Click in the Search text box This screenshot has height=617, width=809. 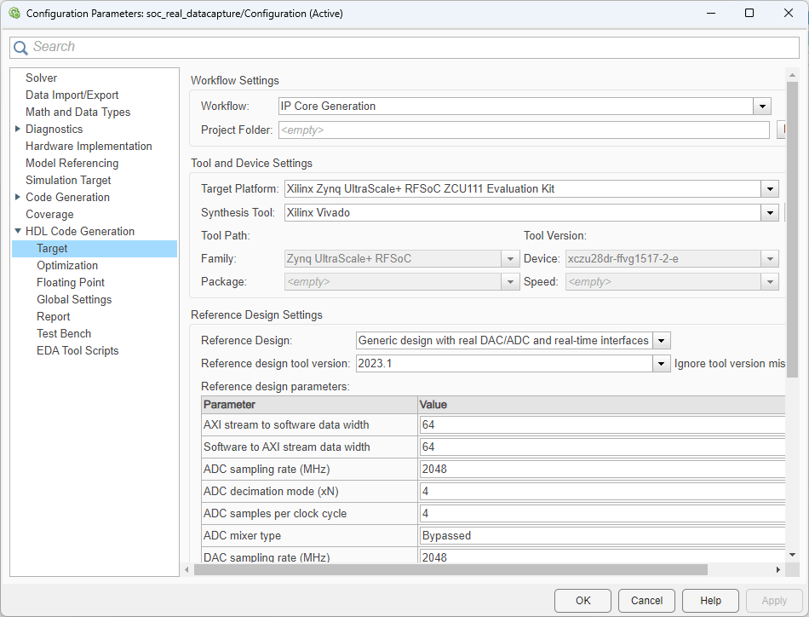pos(409,48)
